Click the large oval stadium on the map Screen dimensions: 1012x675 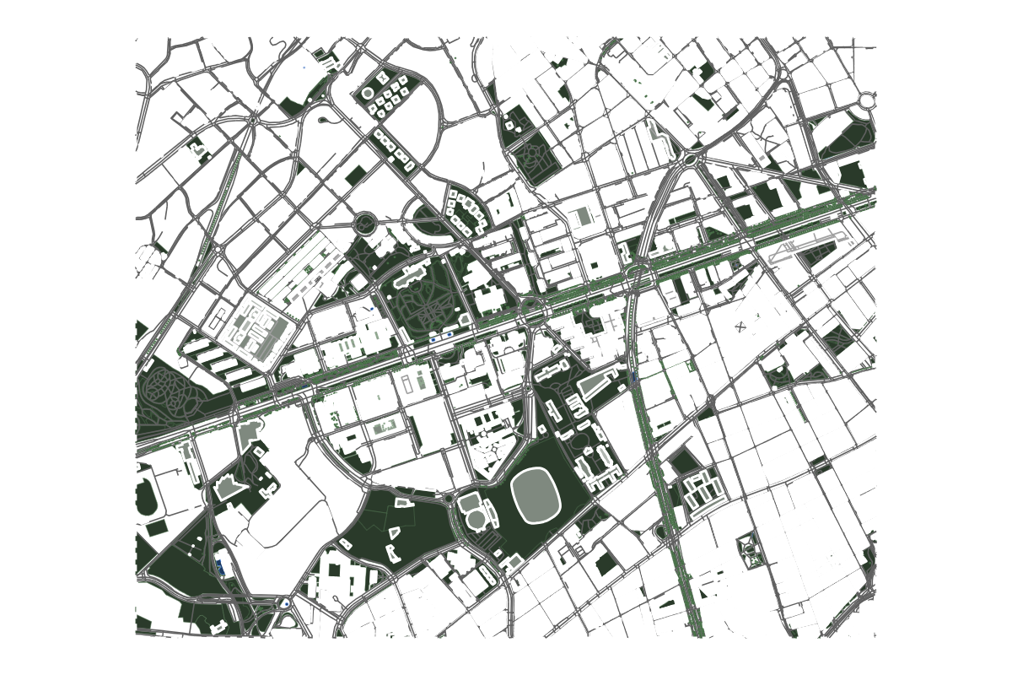point(536,496)
